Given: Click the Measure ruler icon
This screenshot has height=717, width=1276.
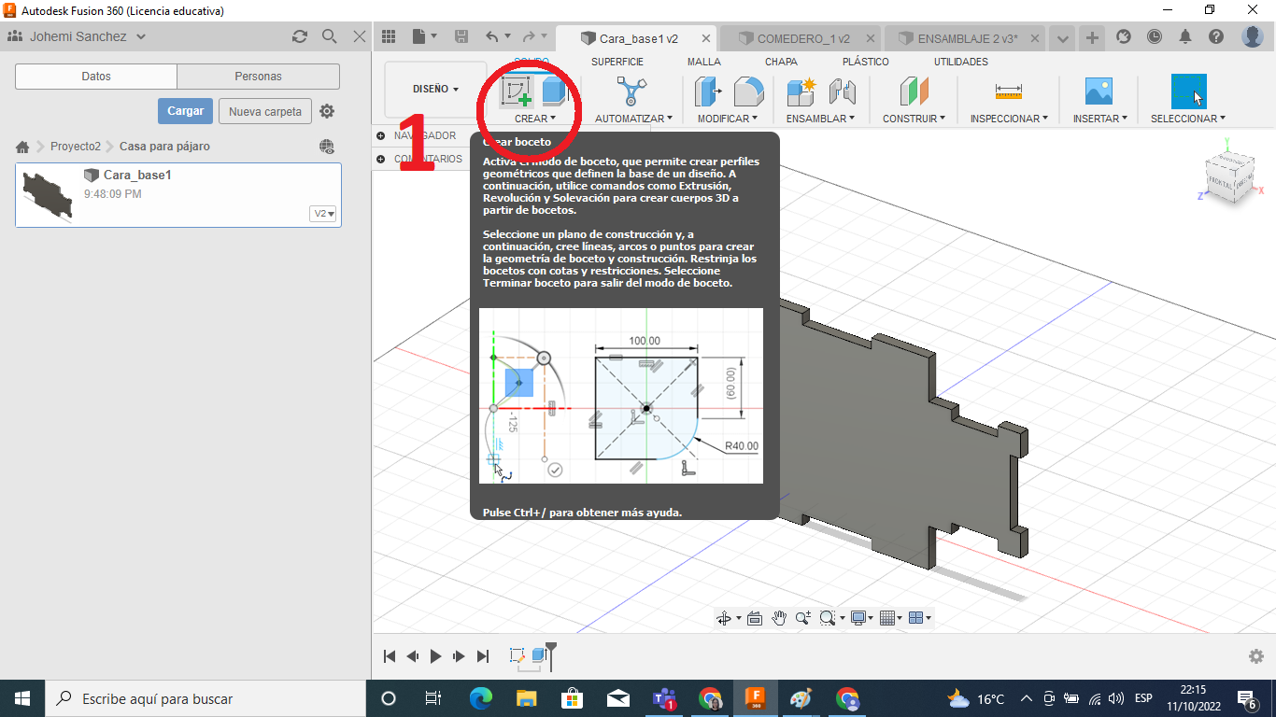Looking at the screenshot, I should coord(1009,91).
